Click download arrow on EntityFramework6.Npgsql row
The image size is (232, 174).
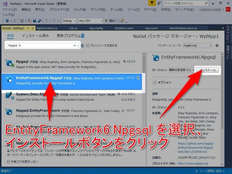click(138, 78)
